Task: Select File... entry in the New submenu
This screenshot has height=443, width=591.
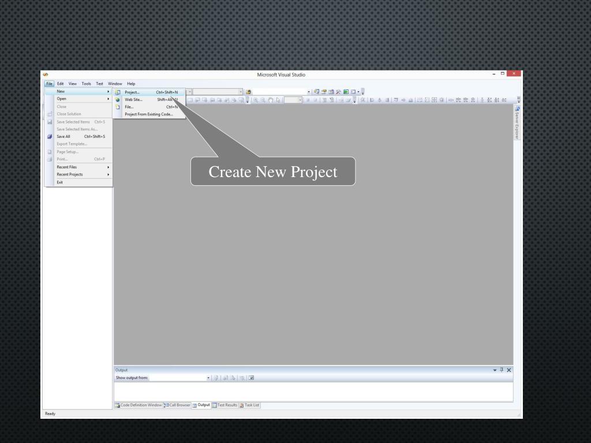Action: point(149,107)
